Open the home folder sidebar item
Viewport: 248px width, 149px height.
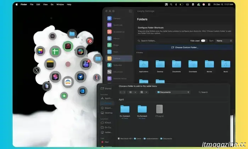(x=106, y=132)
